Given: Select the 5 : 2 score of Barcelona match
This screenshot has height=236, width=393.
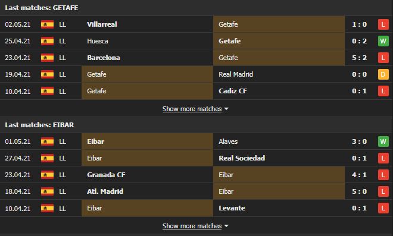Looking at the screenshot, I should point(359,58).
